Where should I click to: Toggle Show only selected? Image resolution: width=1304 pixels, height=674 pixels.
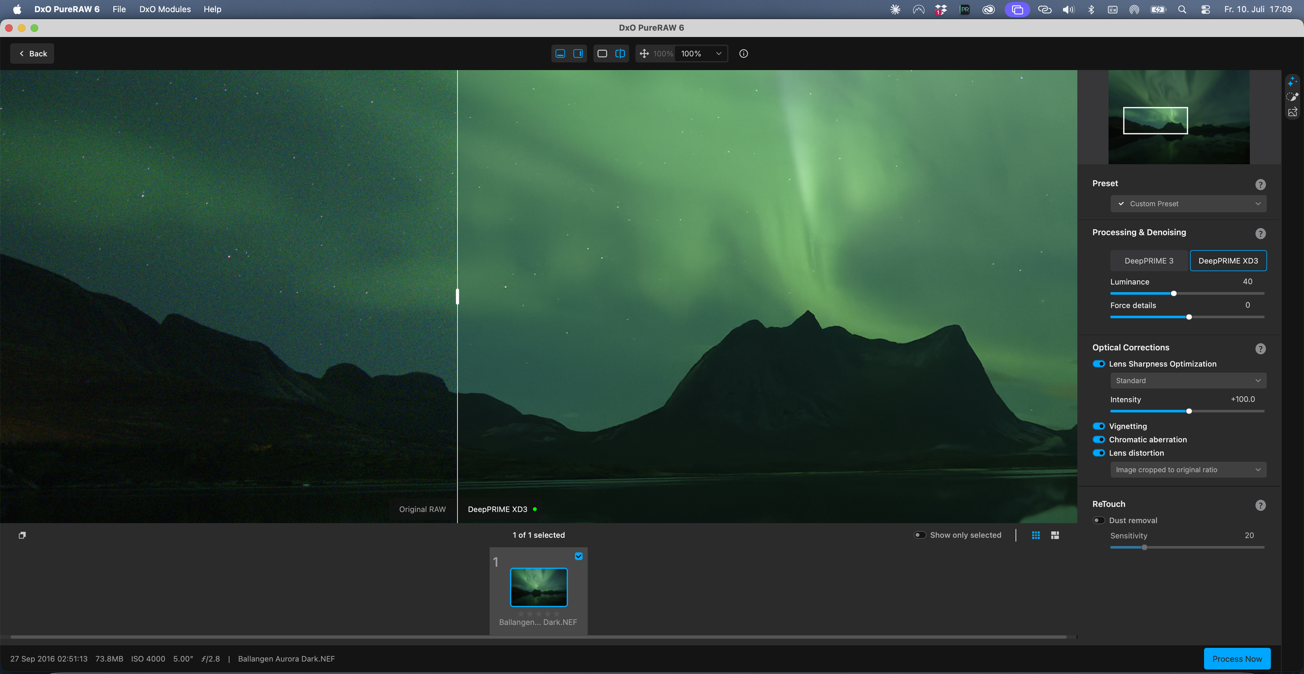[x=920, y=535]
